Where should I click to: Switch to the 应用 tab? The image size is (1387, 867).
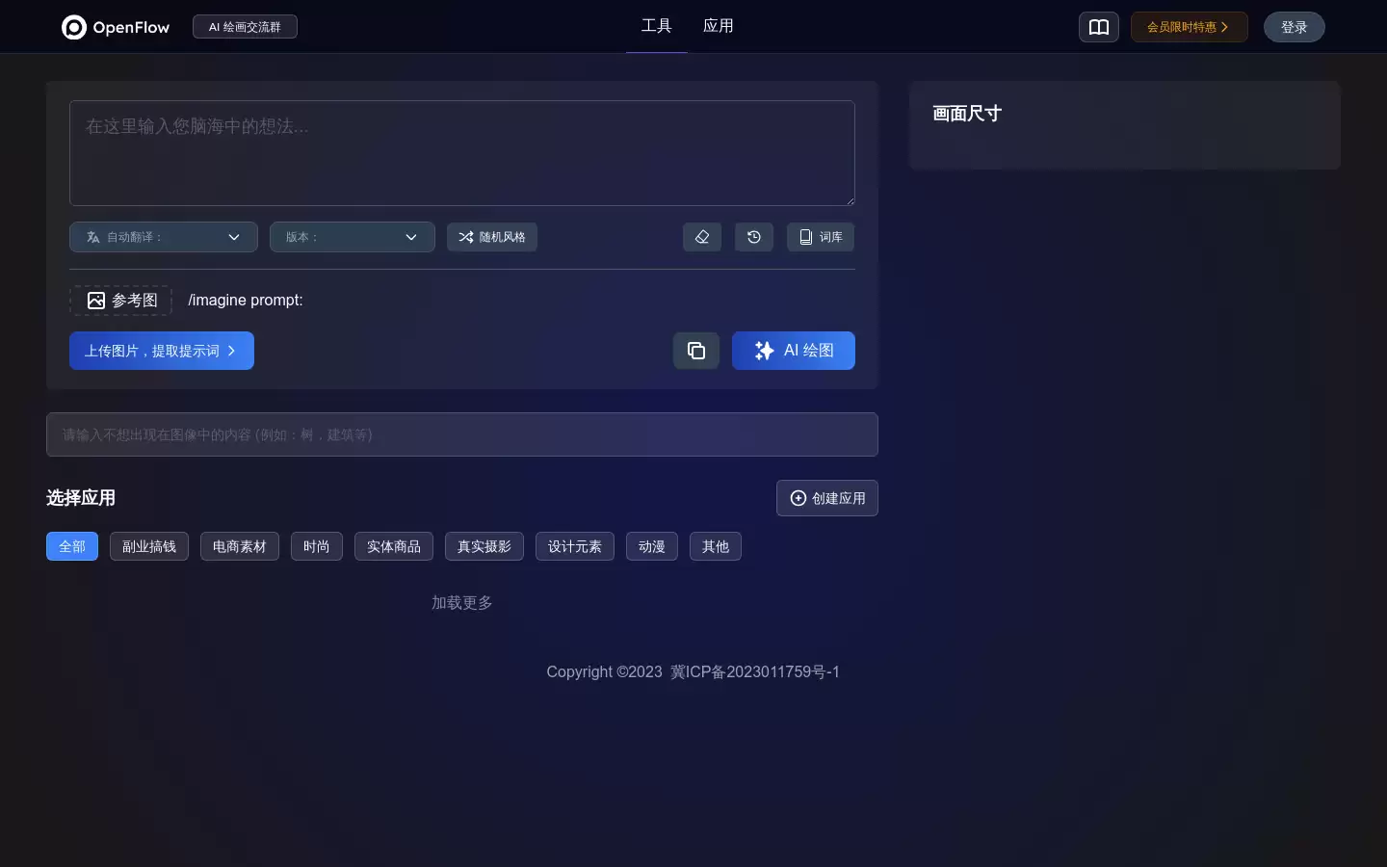pyautogui.click(x=719, y=26)
